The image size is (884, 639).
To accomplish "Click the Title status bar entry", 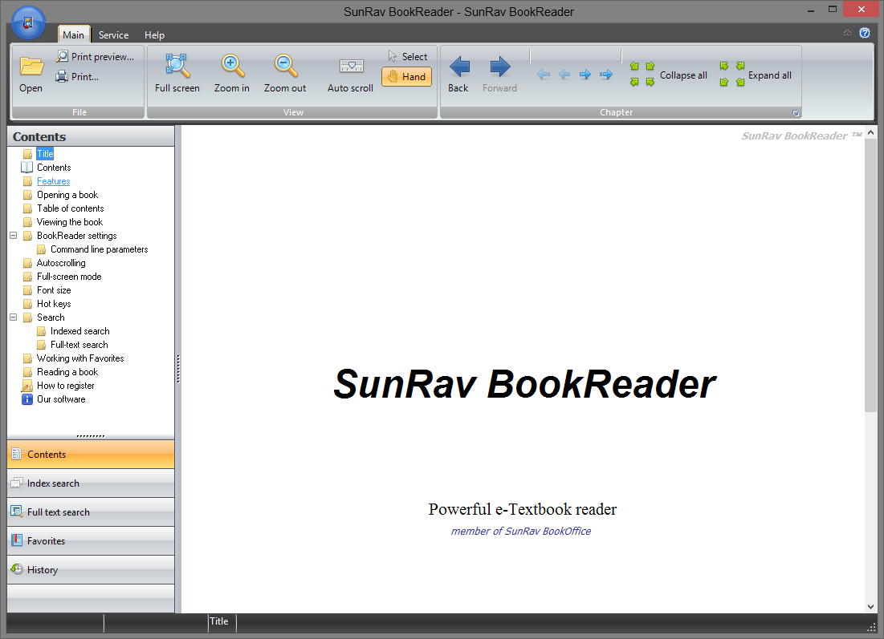I will [219, 621].
